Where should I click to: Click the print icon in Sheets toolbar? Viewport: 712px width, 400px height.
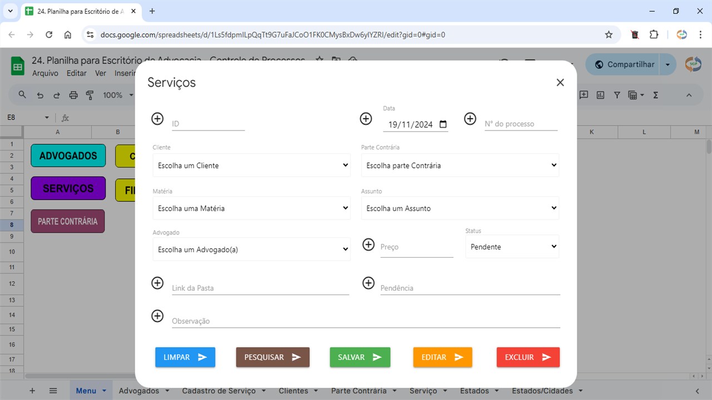73,95
